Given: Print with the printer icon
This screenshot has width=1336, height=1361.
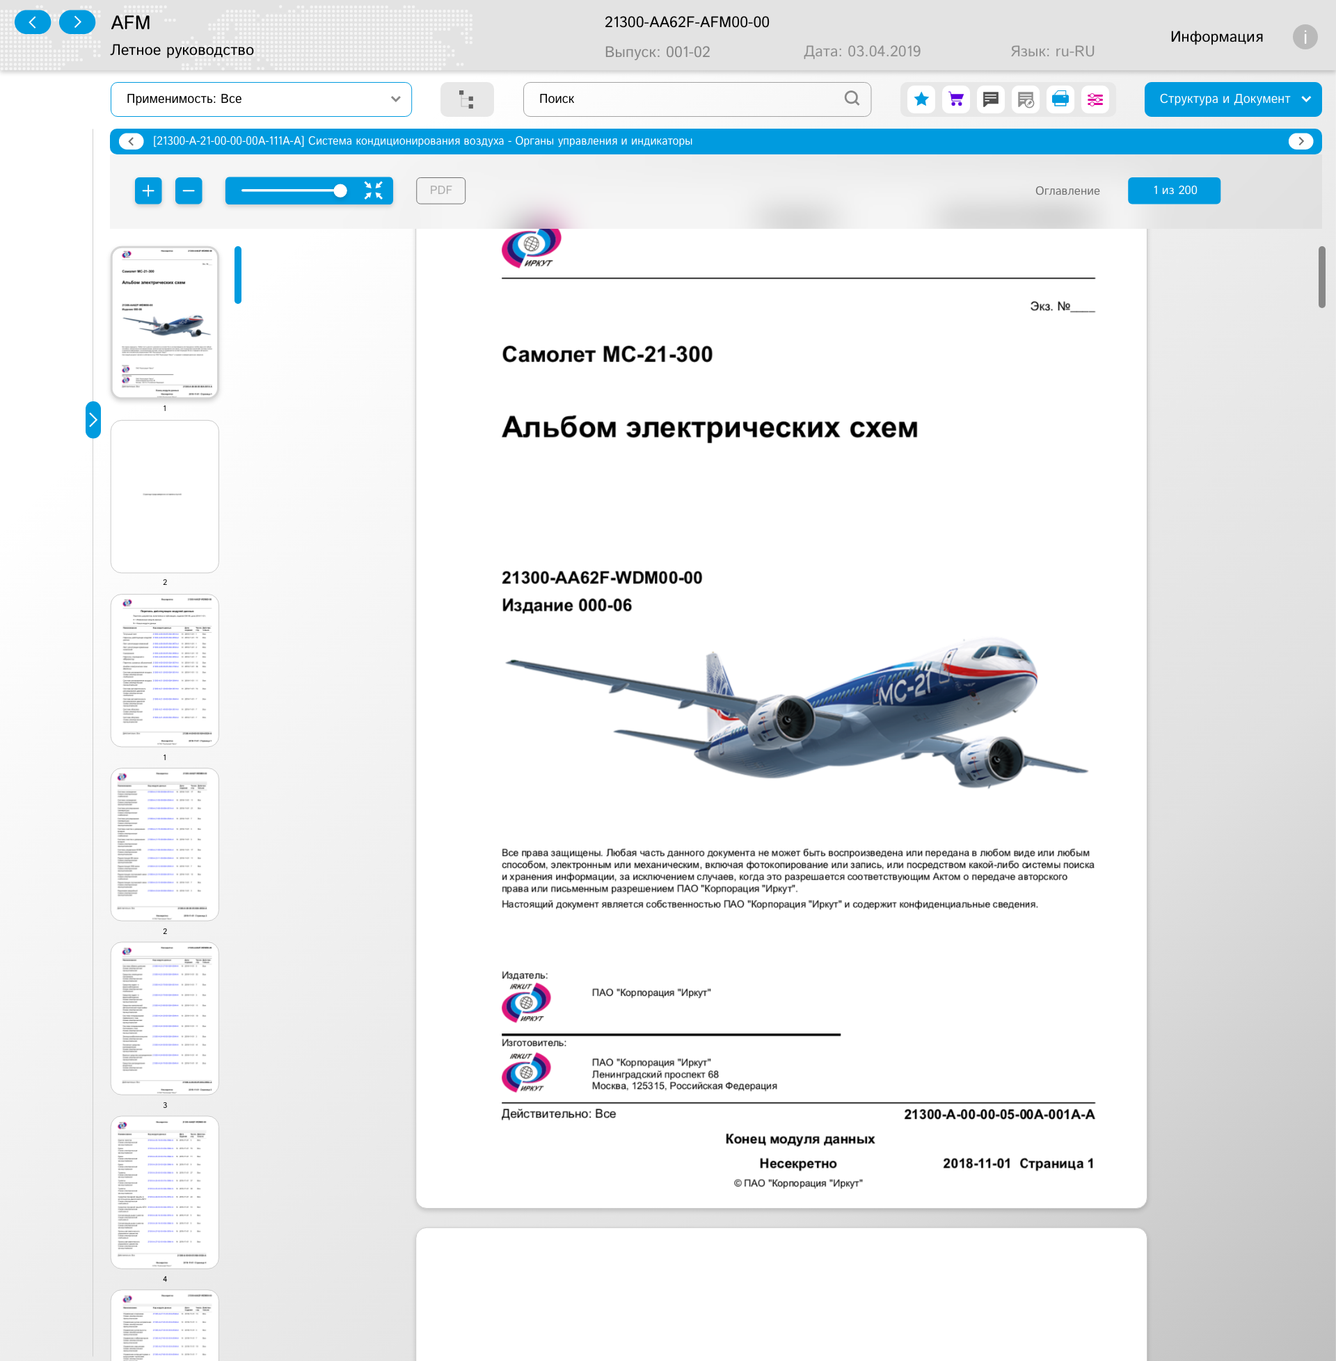Looking at the screenshot, I should 1060,99.
